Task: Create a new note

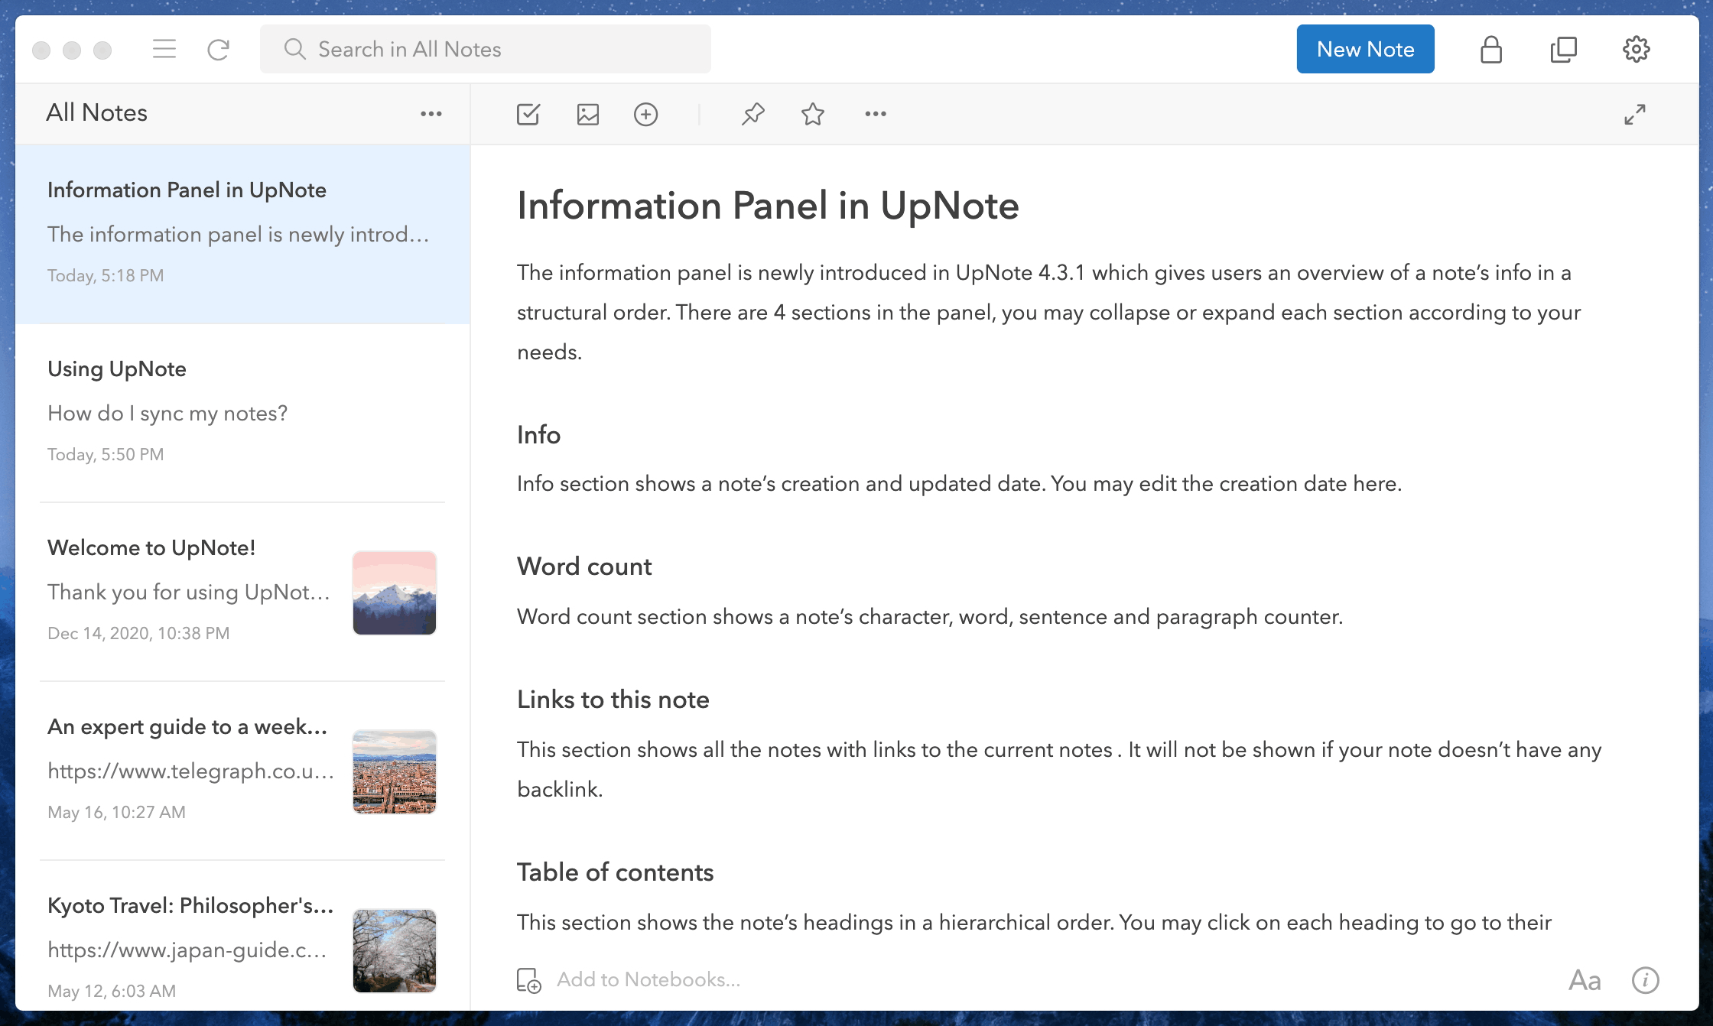Action: click(1365, 48)
